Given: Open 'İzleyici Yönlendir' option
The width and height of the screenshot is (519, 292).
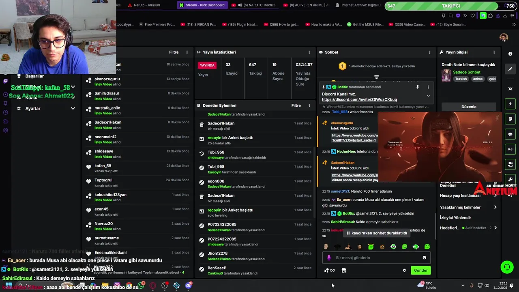Looking at the screenshot, I should [x=455, y=218].
